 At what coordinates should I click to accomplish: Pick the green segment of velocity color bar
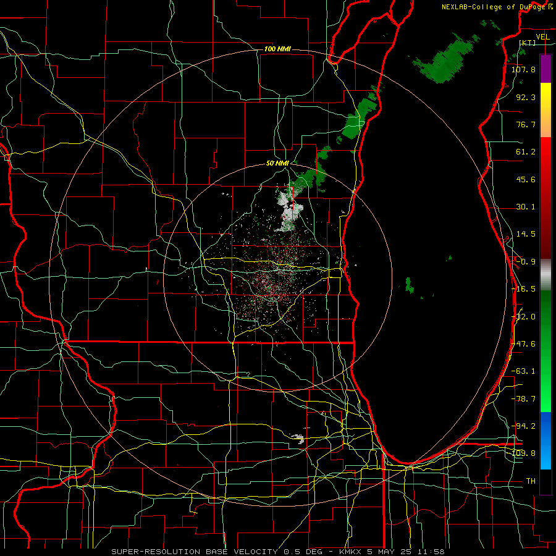pos(545,351)
